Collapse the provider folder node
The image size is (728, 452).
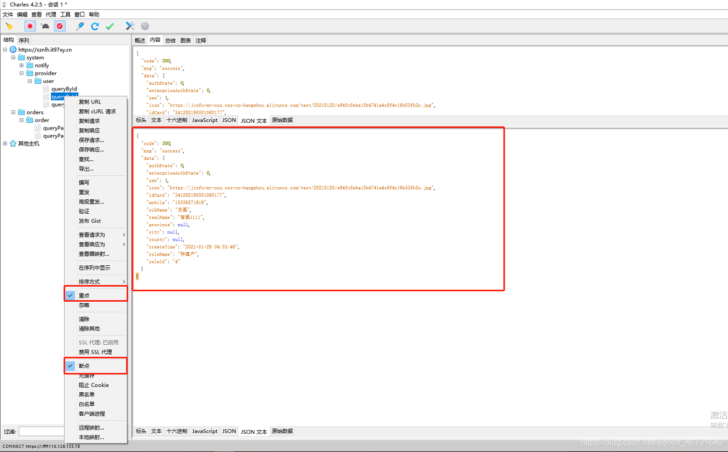(22, 73)
